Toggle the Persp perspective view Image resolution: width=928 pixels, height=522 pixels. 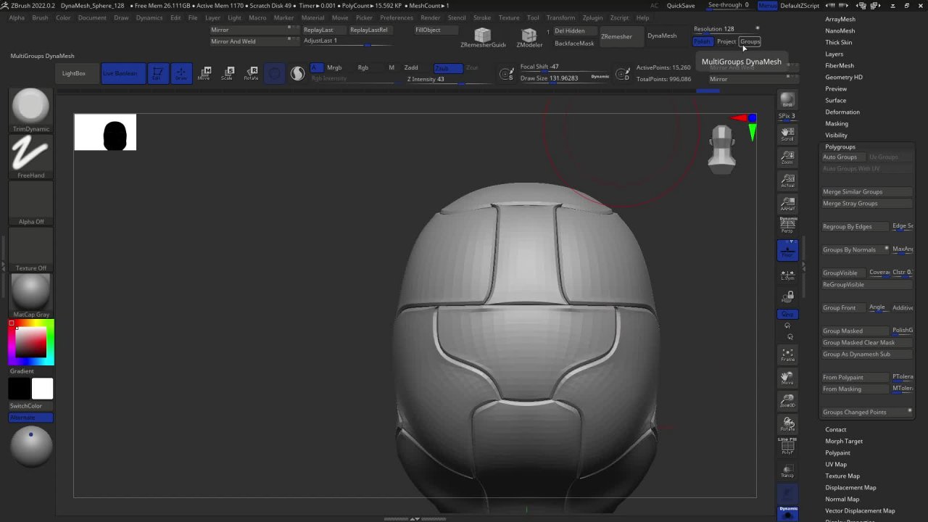tap(787, 225)
